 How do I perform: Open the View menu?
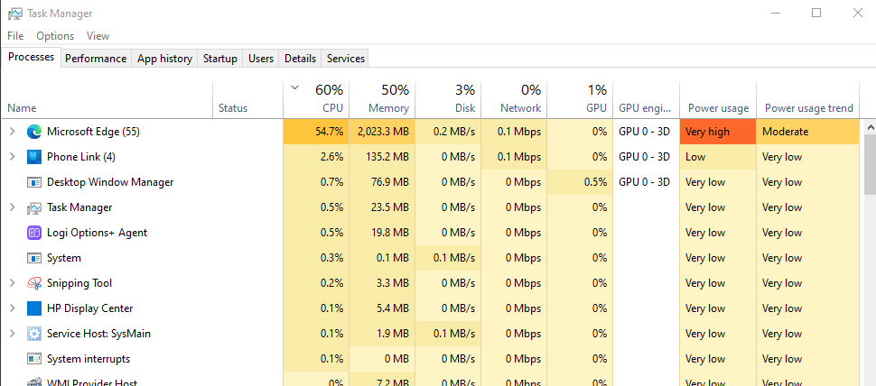98,36
